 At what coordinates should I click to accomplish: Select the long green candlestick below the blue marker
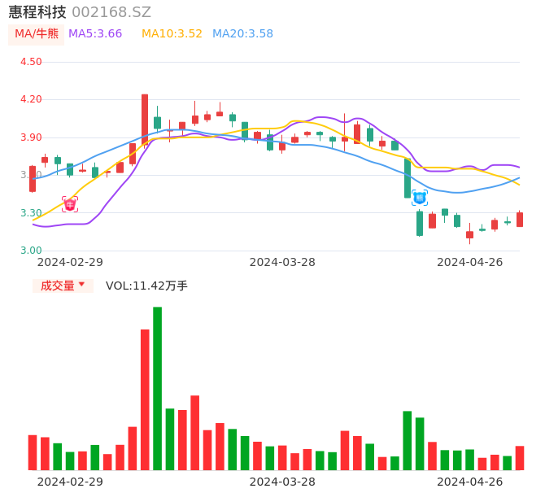420,224
